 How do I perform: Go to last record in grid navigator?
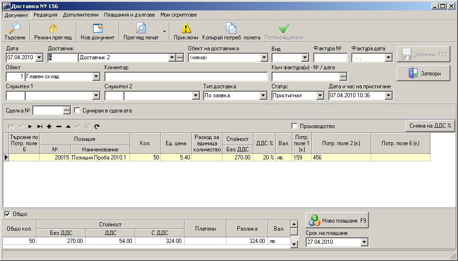click(x=40, y=126)
